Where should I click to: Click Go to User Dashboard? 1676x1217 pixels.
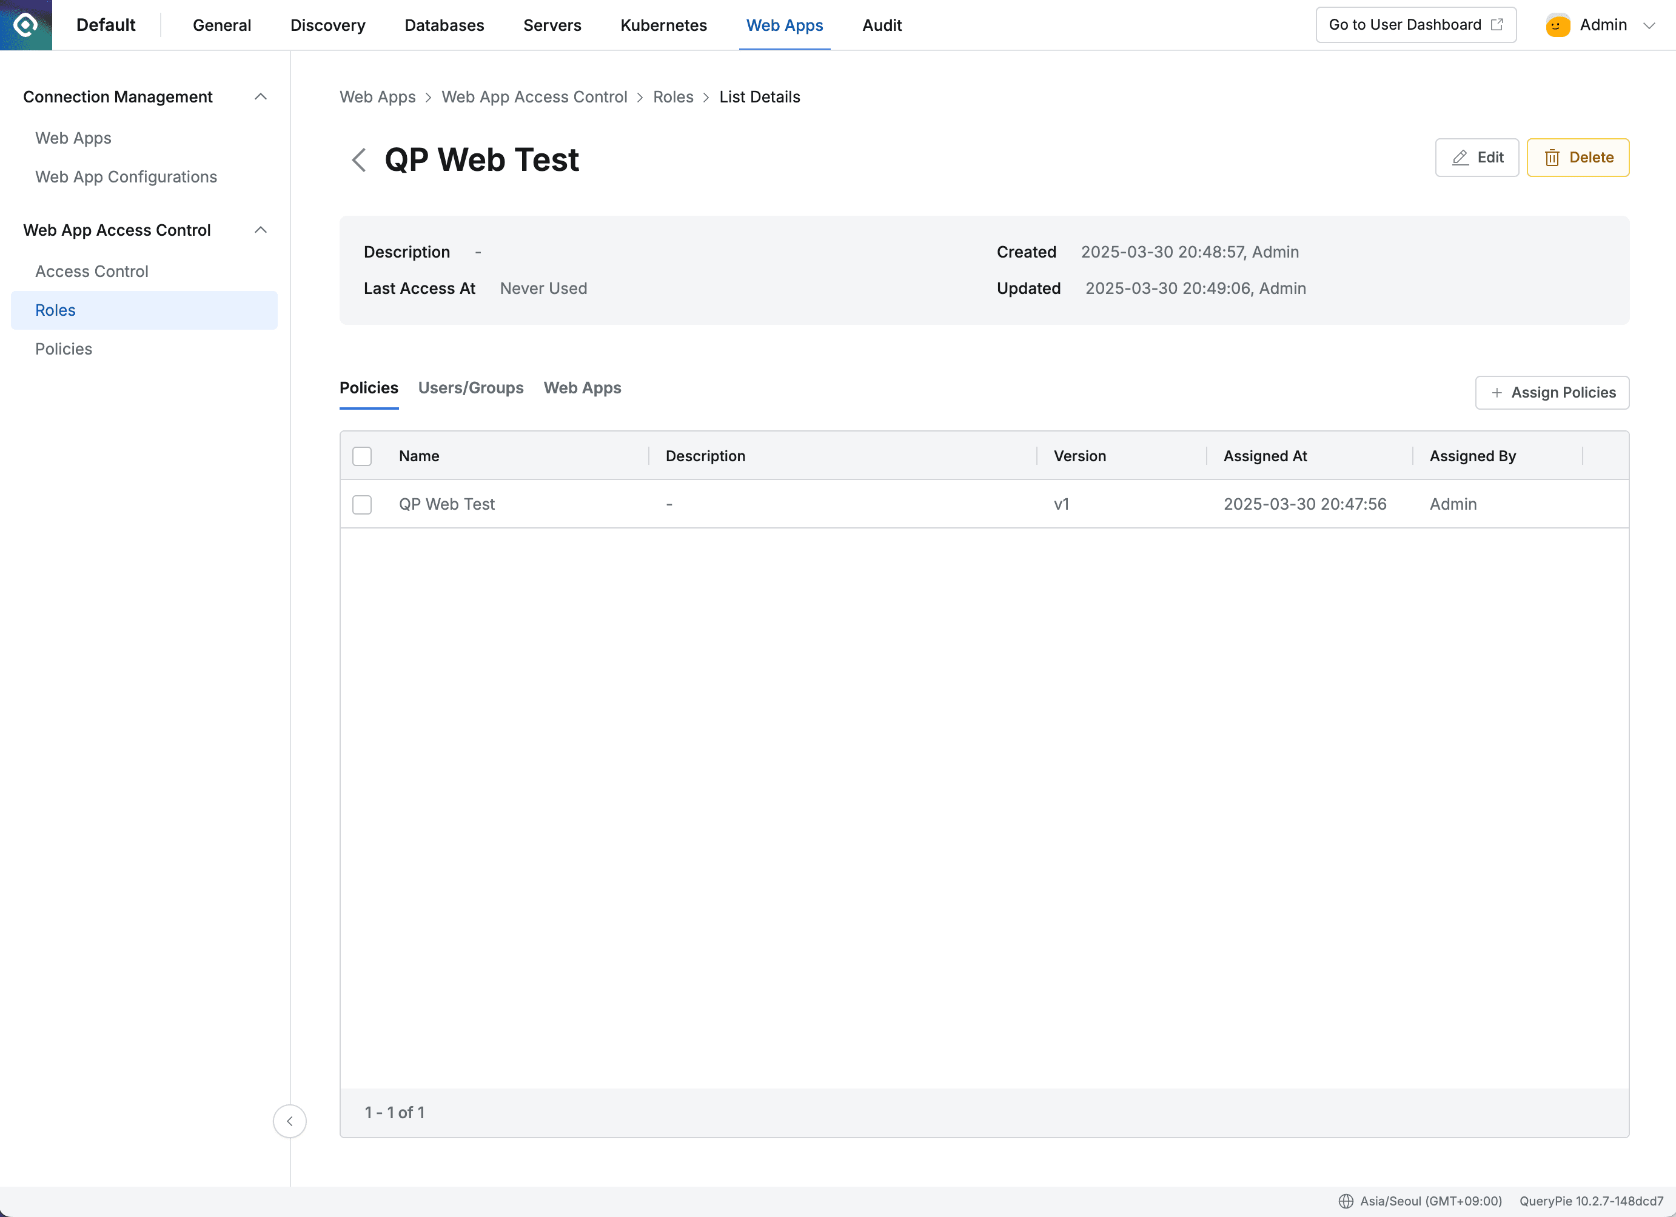click(x=1404, y=24)
